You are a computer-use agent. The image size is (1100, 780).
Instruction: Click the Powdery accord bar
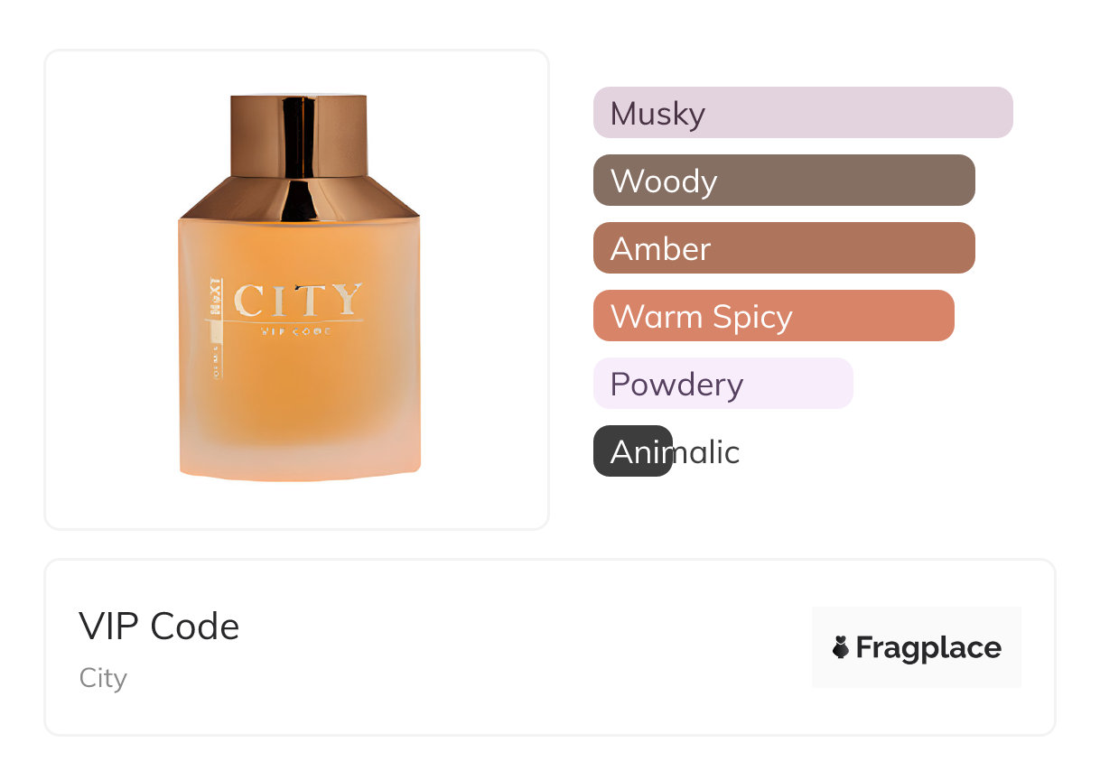click(x=722, y=384)
